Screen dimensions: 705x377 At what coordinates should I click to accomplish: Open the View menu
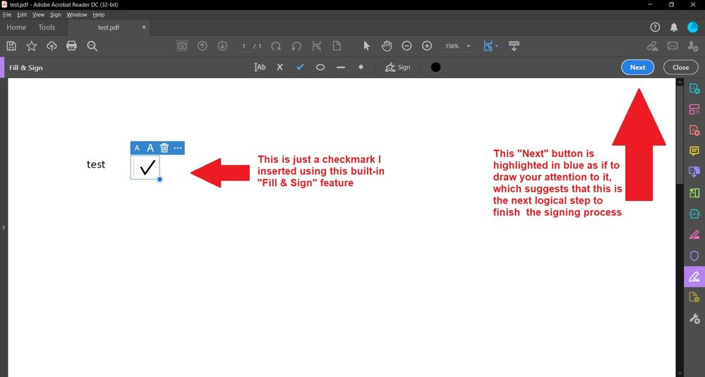pos(38,14)
